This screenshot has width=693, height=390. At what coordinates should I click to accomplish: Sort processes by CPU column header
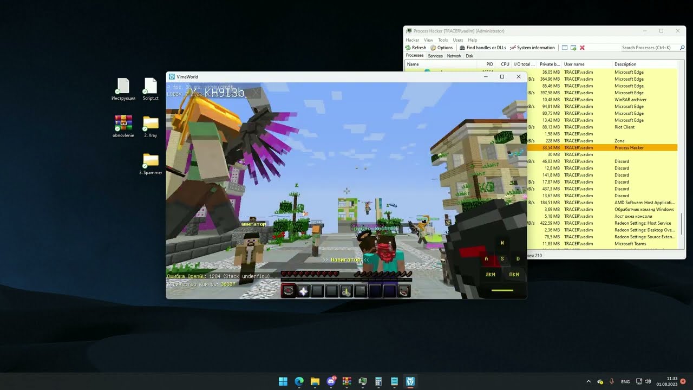pos(503,64)
